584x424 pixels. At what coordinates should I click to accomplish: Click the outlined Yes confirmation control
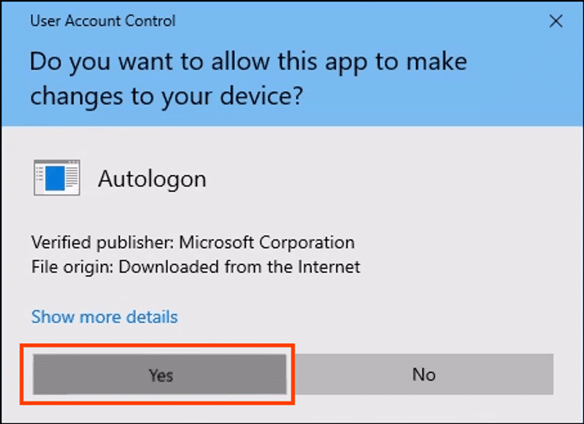(x=159, y=374)
